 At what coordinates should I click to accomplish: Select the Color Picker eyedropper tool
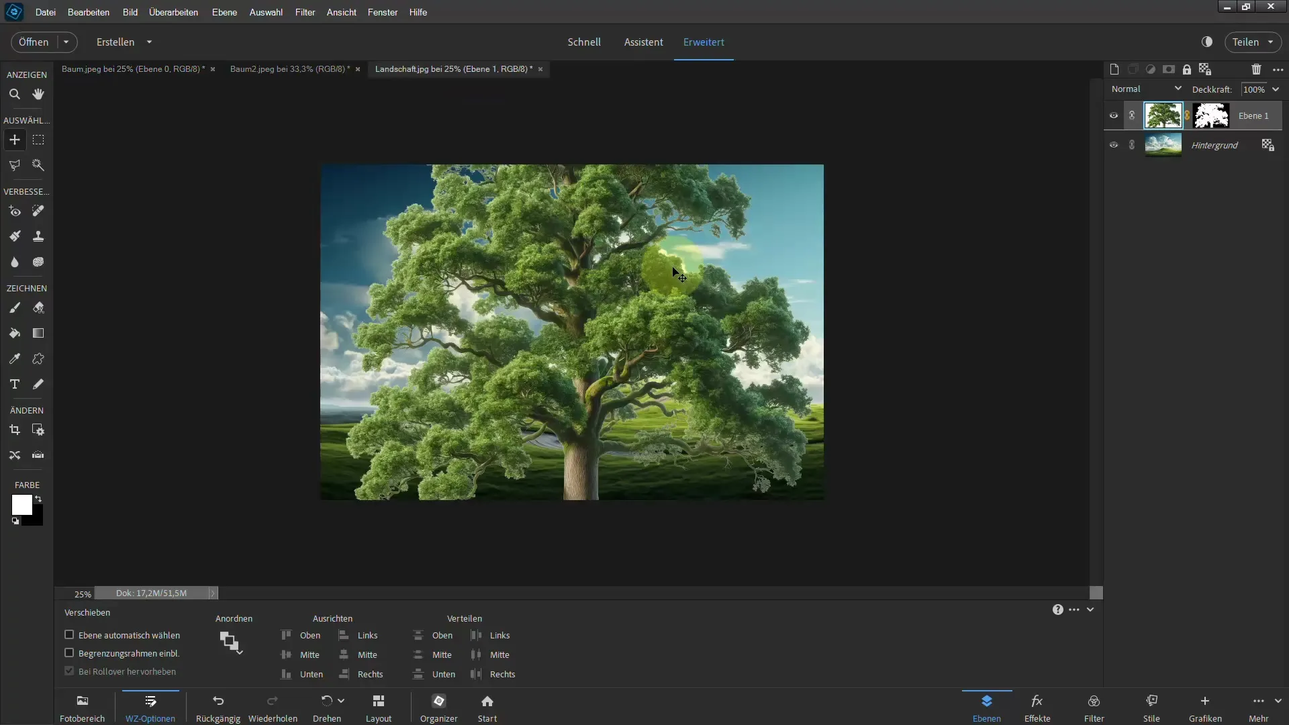click(14, 358)
